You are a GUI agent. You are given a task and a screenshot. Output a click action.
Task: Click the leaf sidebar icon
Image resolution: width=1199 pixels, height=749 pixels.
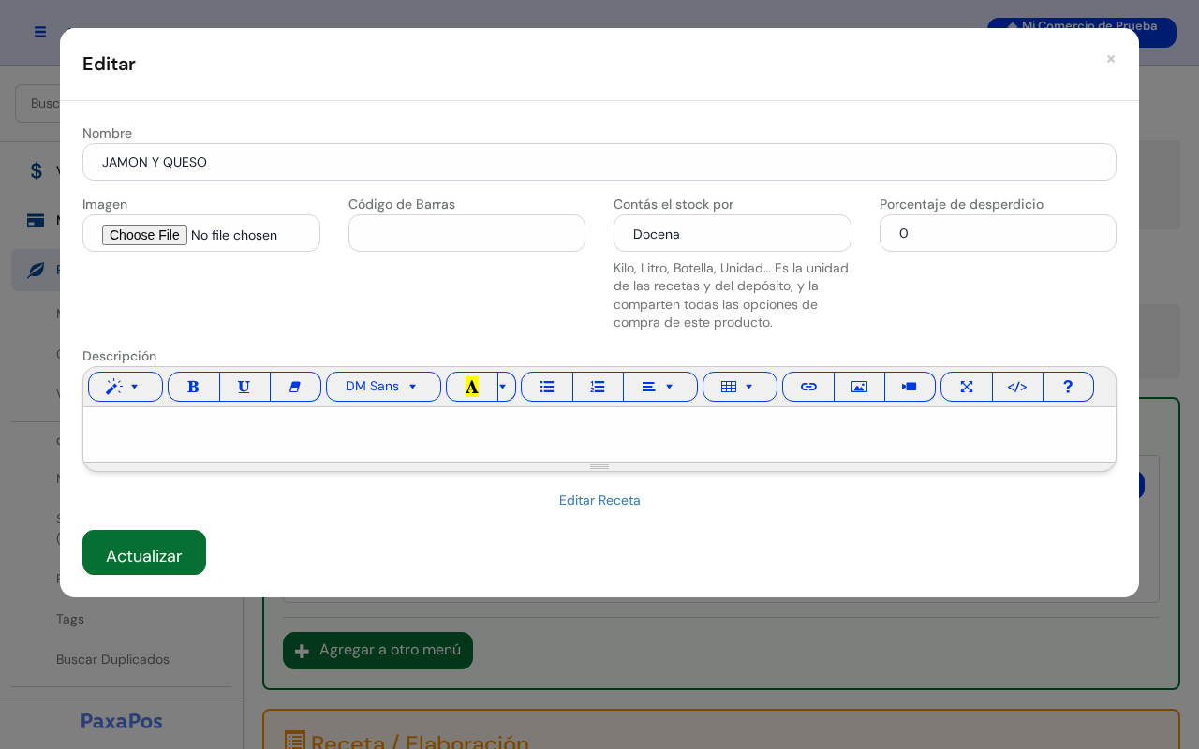(36, 270)
